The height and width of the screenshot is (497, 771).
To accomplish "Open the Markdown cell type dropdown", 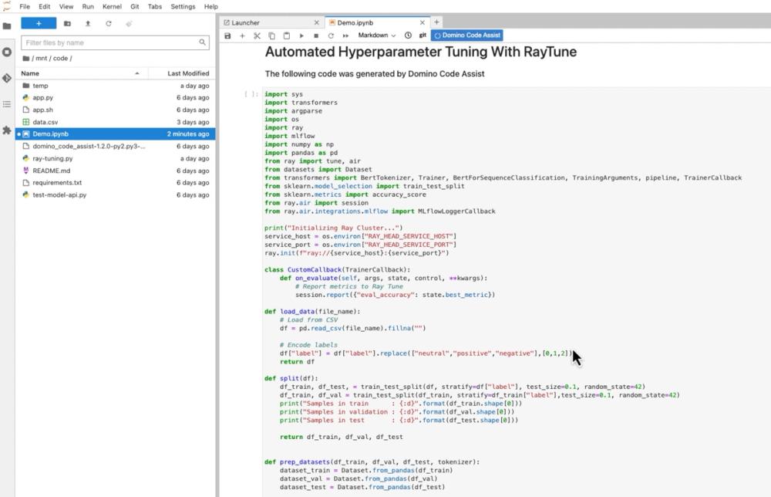I will click(x=377, y=35).
